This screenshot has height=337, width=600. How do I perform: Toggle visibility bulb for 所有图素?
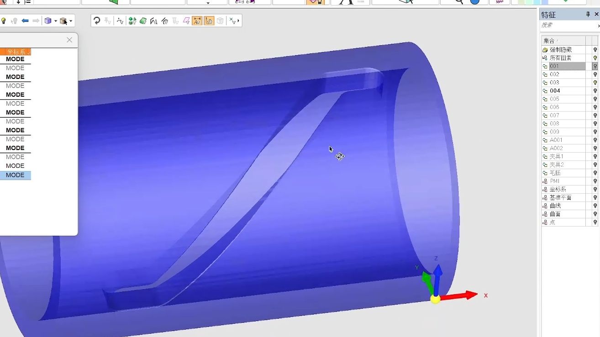tap(595, 58)
